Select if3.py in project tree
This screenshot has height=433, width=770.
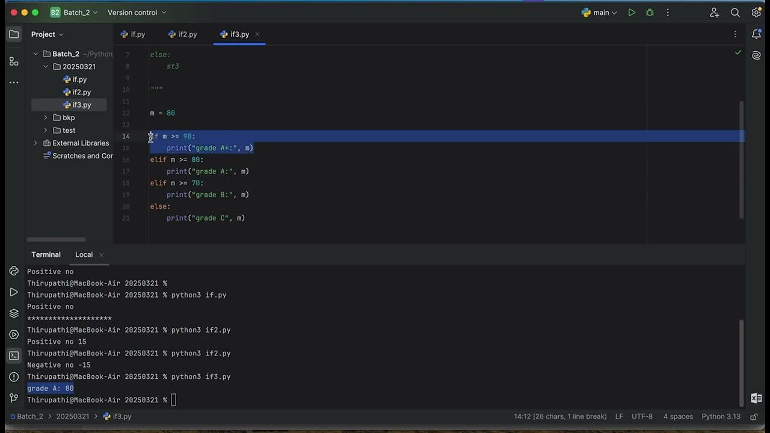click(x=77, y=105)
